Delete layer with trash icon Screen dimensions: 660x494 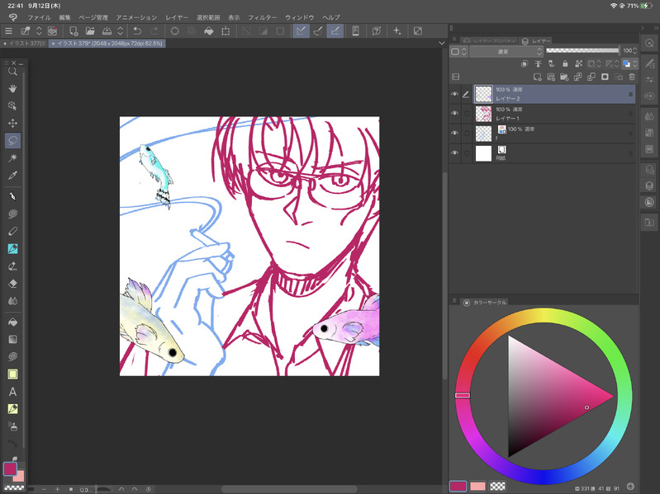click(632, 77)
